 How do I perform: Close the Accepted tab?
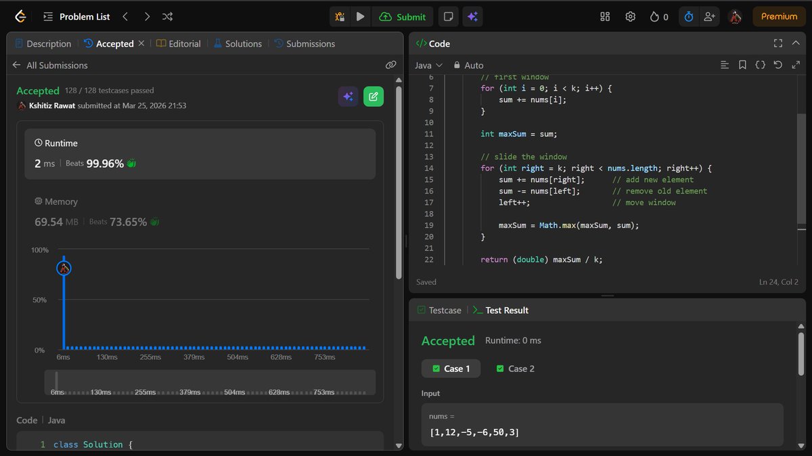141,43
